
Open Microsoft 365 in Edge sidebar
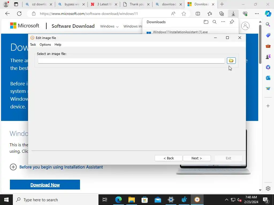(x=268, y=67)
